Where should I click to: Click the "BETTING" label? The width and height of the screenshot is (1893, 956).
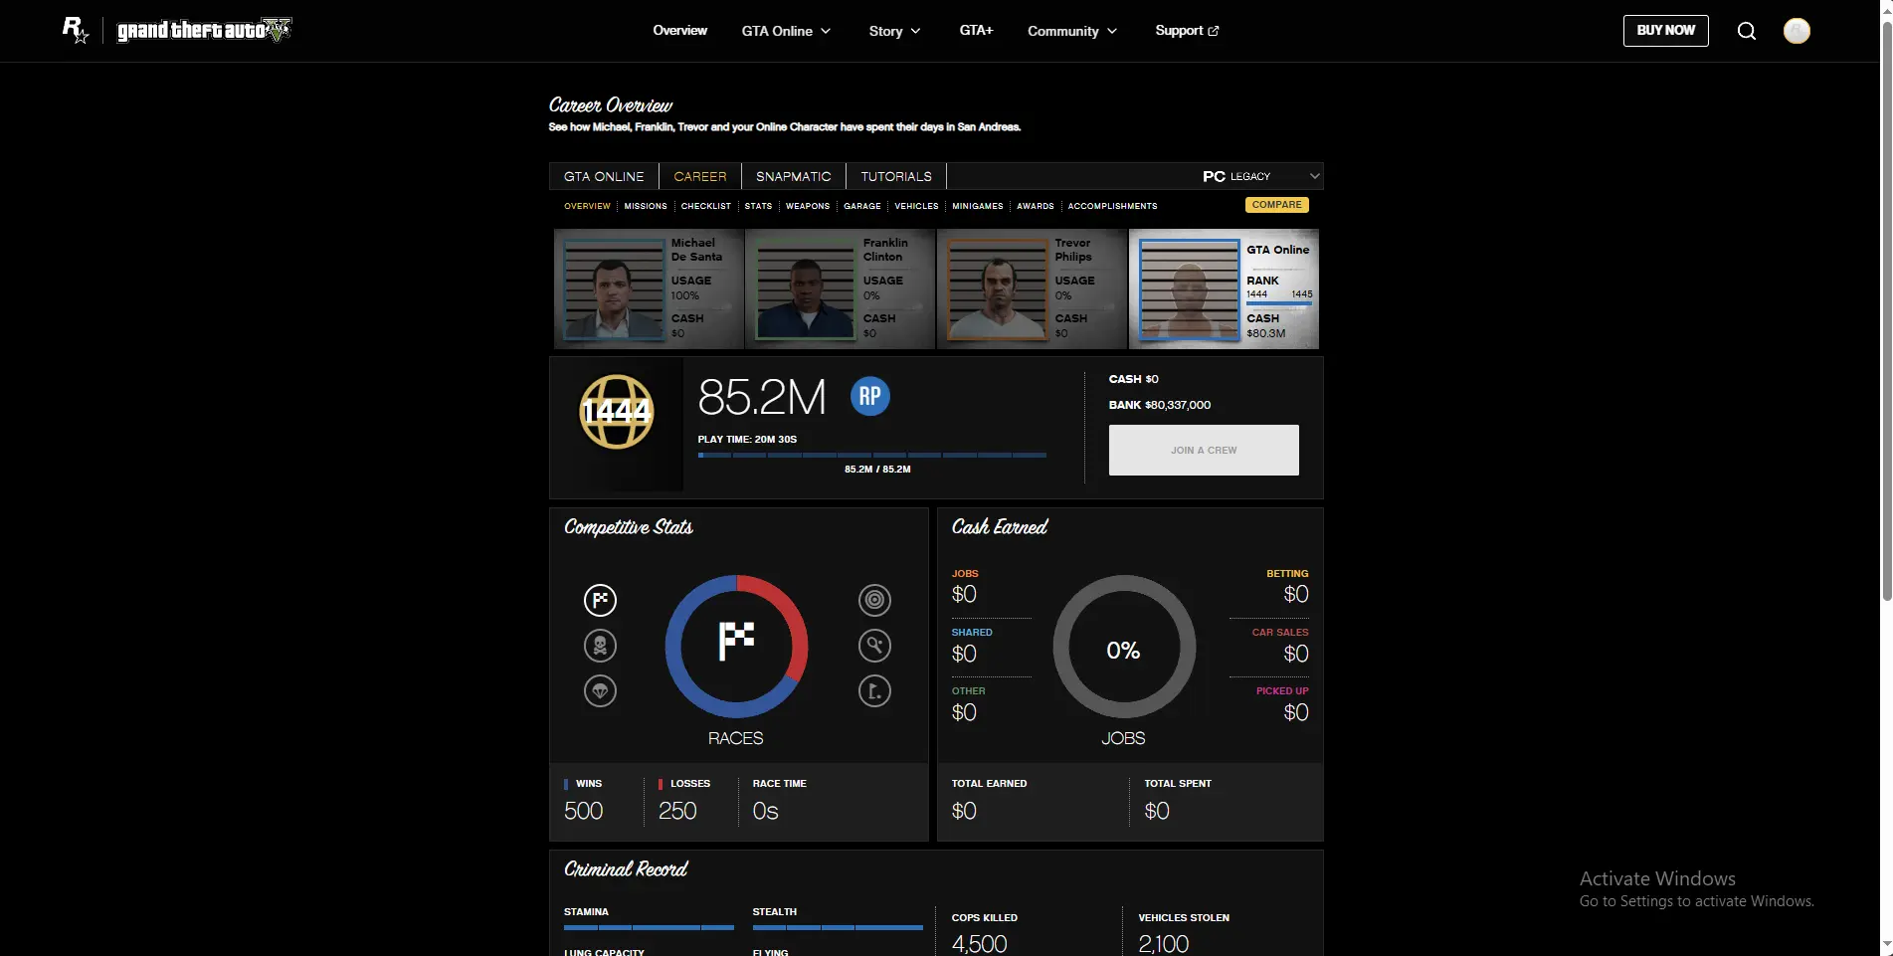pos(1287,573)
